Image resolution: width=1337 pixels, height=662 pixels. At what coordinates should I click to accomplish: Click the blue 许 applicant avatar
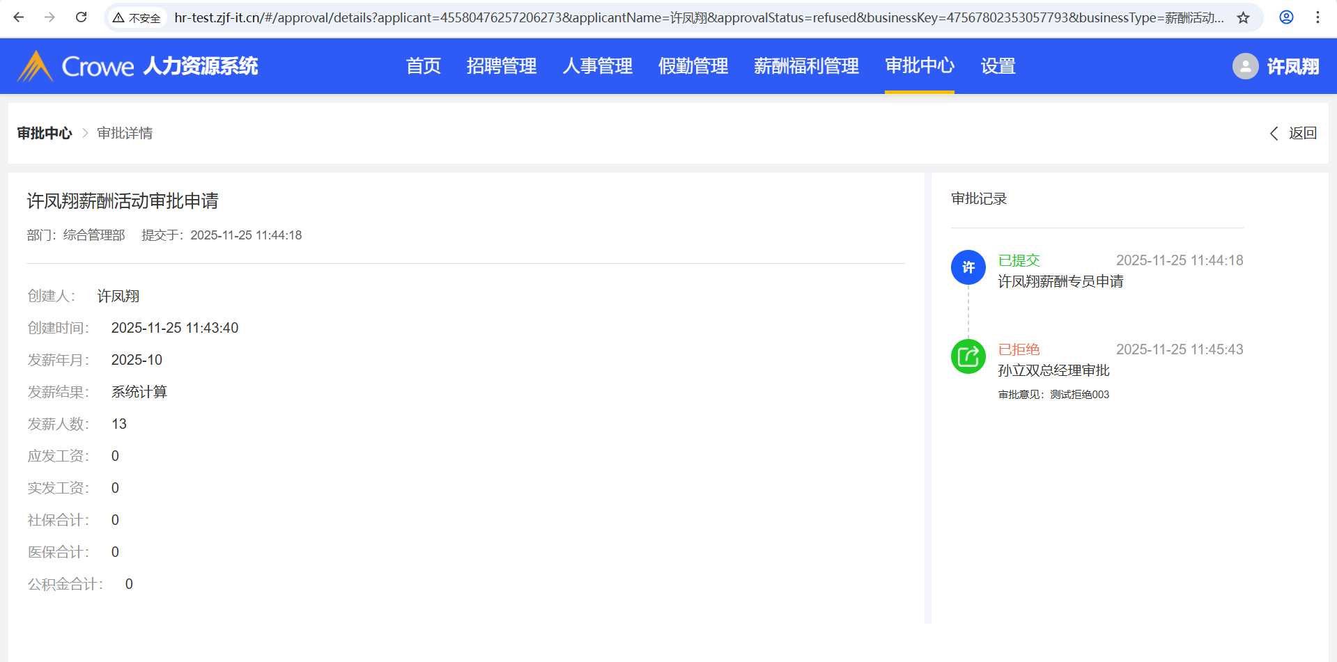(x=968, y=267)
